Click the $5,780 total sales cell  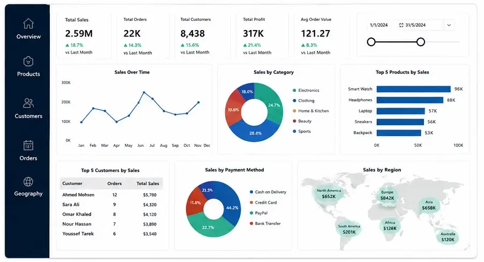pyautogui.click(x=150, y=195)
